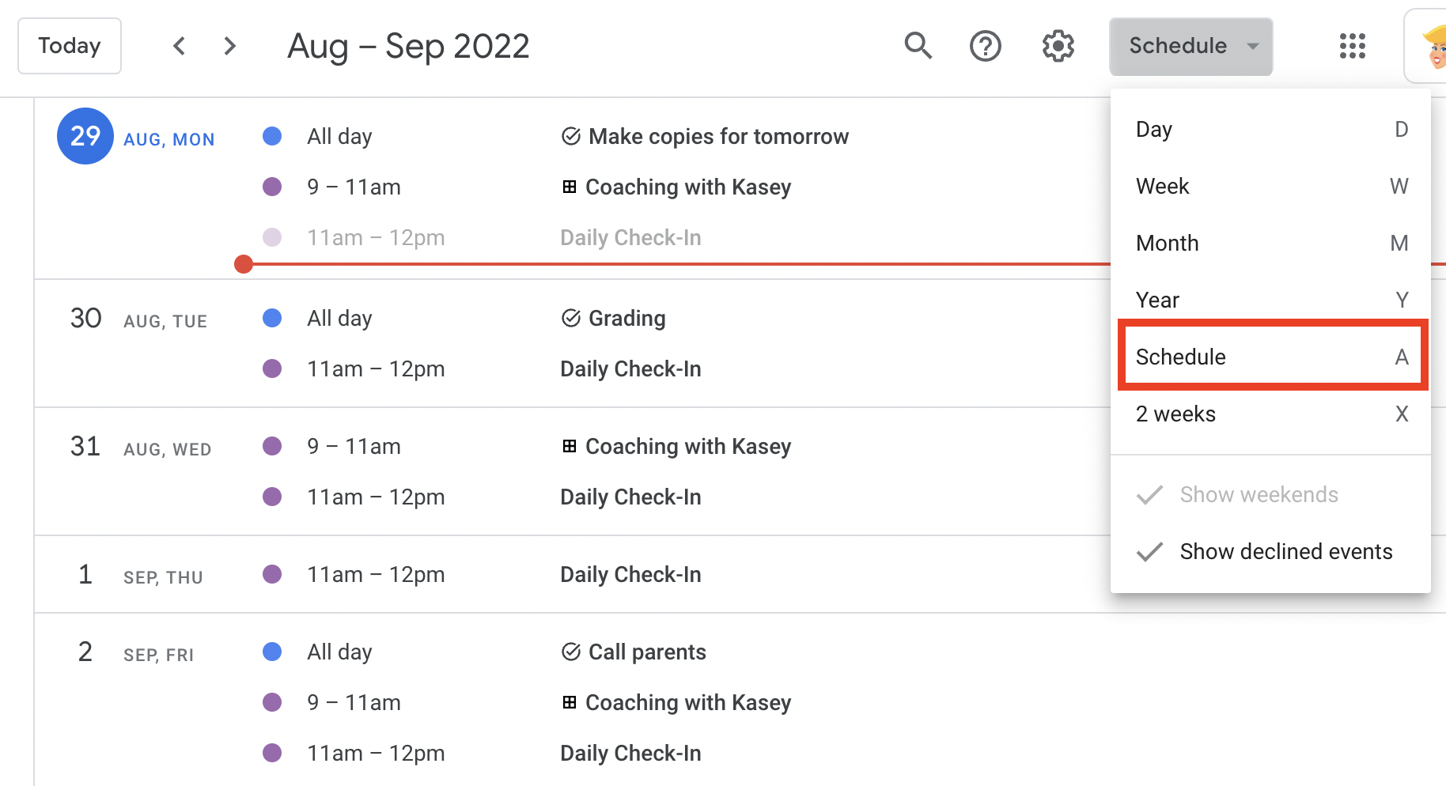1446x786 pixels.
Task: Collapse the Schedule view dropdown button
Action: (x=1190, y=46)
